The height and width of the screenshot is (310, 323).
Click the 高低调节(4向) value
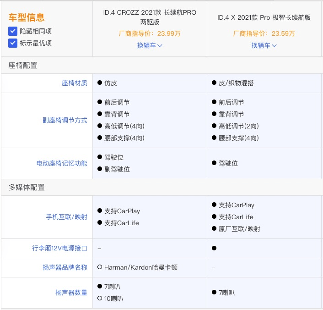pyautogui.click(x=124, y=126)
